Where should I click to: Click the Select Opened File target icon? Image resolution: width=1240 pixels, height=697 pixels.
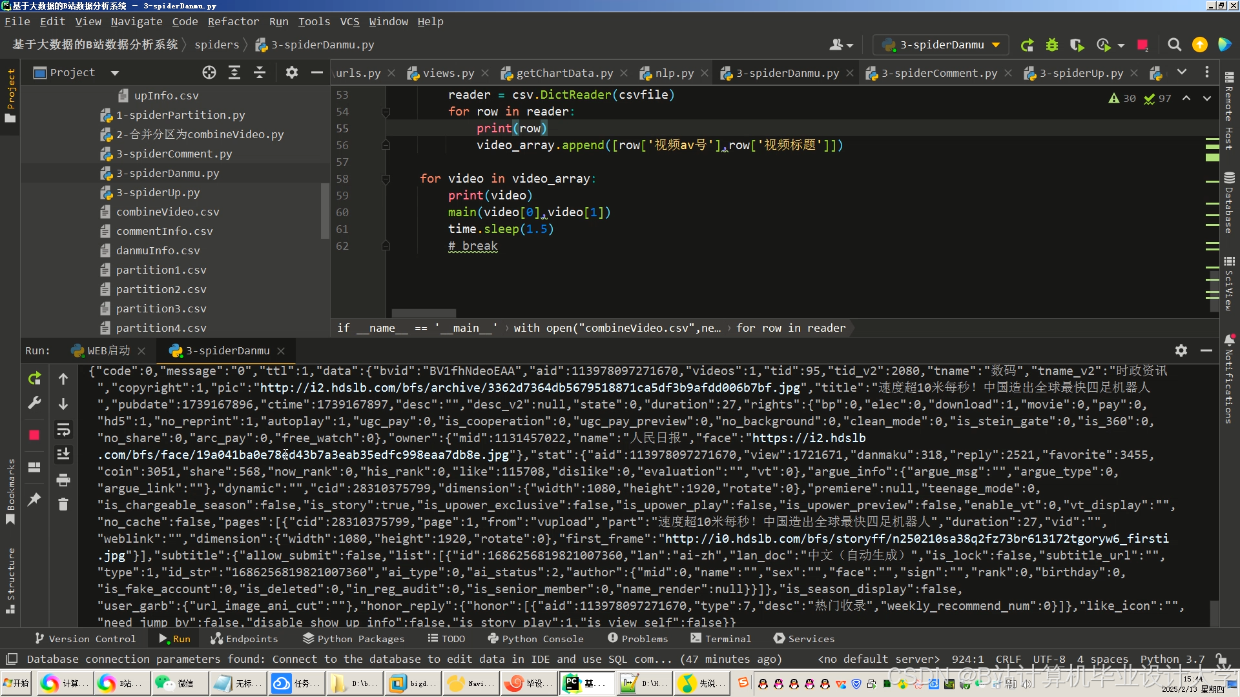pos(209,72)
